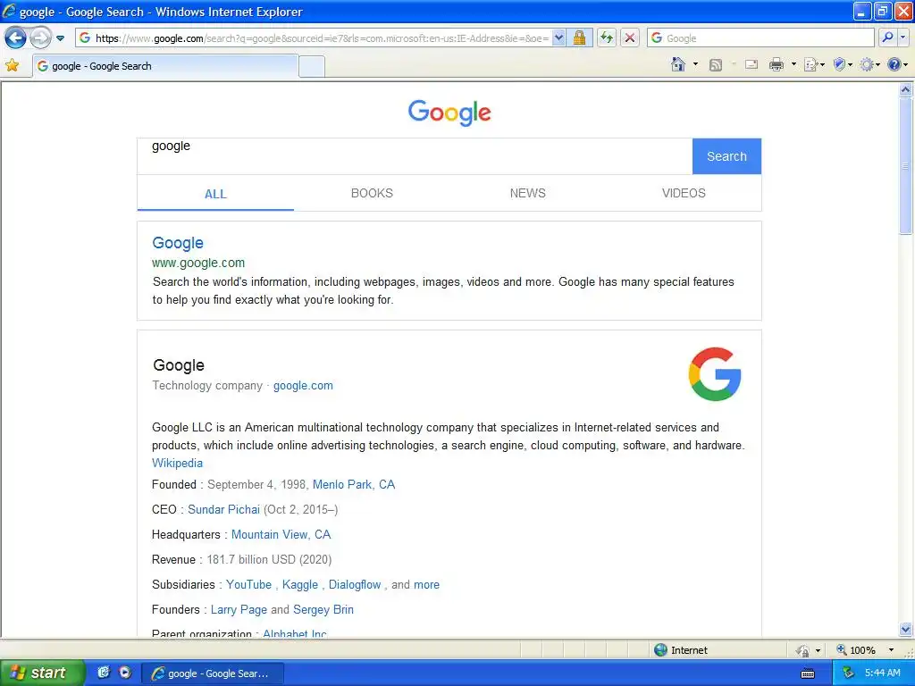Viewport: 915px width, 686px height.
Task: Click the Stop loading X icon
Action: (x=630, y=38)
